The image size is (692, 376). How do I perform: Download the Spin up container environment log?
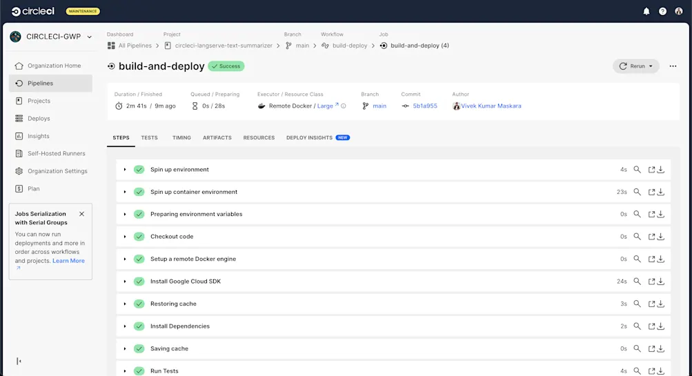click(661, 192)
